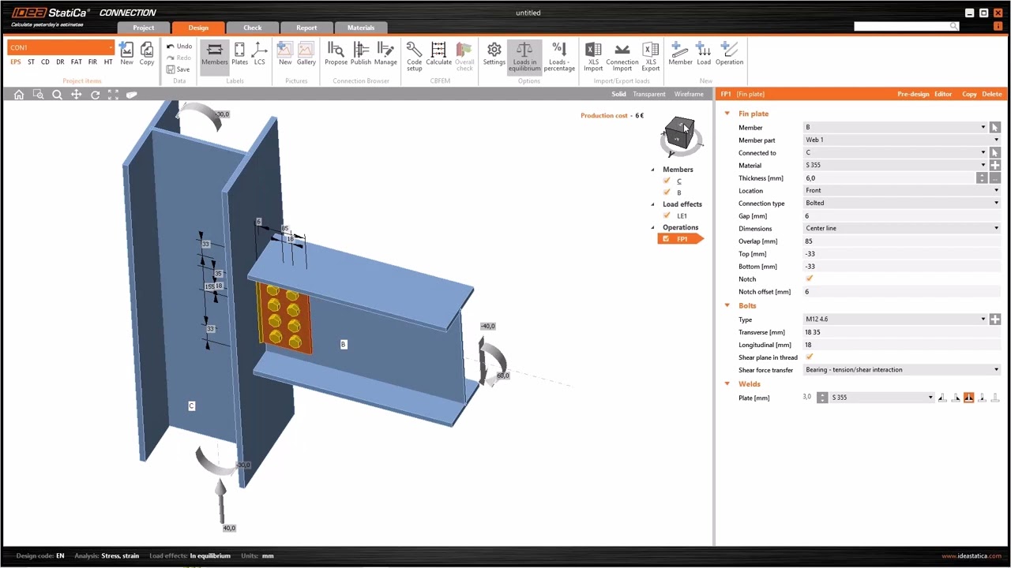Open the Dimensions dropdown

point(902,228)
